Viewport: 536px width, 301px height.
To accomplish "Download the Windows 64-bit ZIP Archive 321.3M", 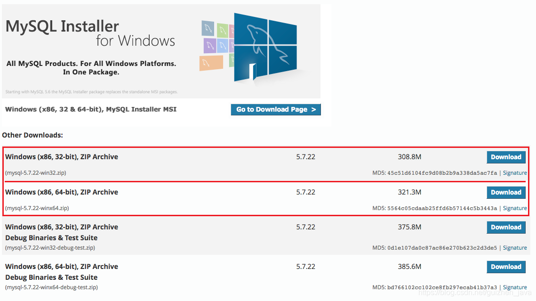I will pyautogui.click(x=506, y=192).
